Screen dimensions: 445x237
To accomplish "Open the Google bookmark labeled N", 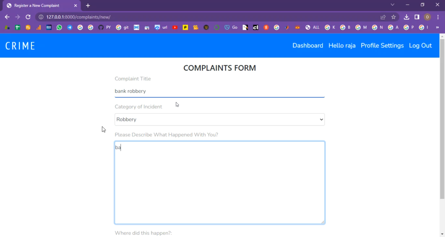I will 377,27.
